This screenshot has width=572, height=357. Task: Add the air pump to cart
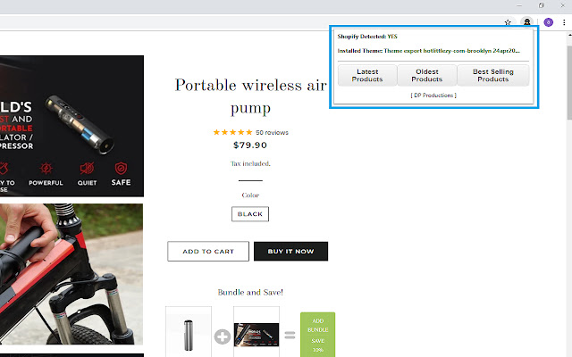208,252
